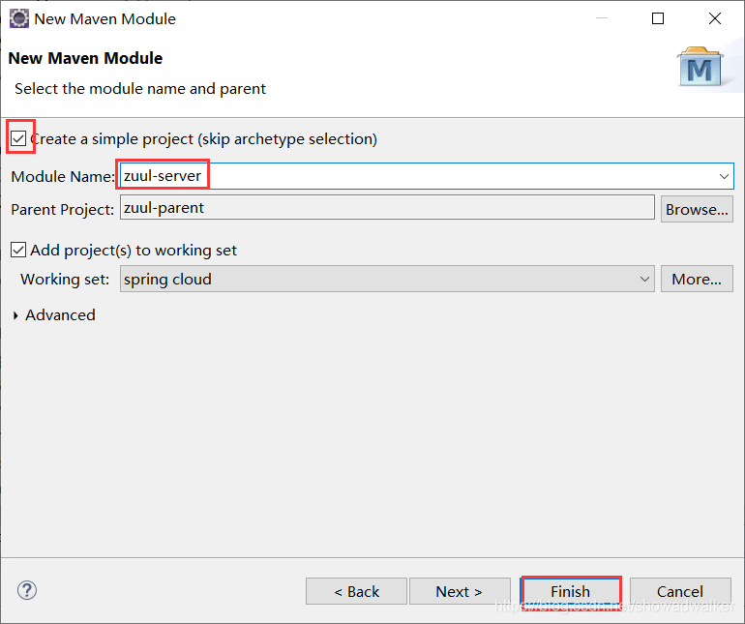
Task: Click the bold 'New Maven Module' heading
Action: pos(85,58)
